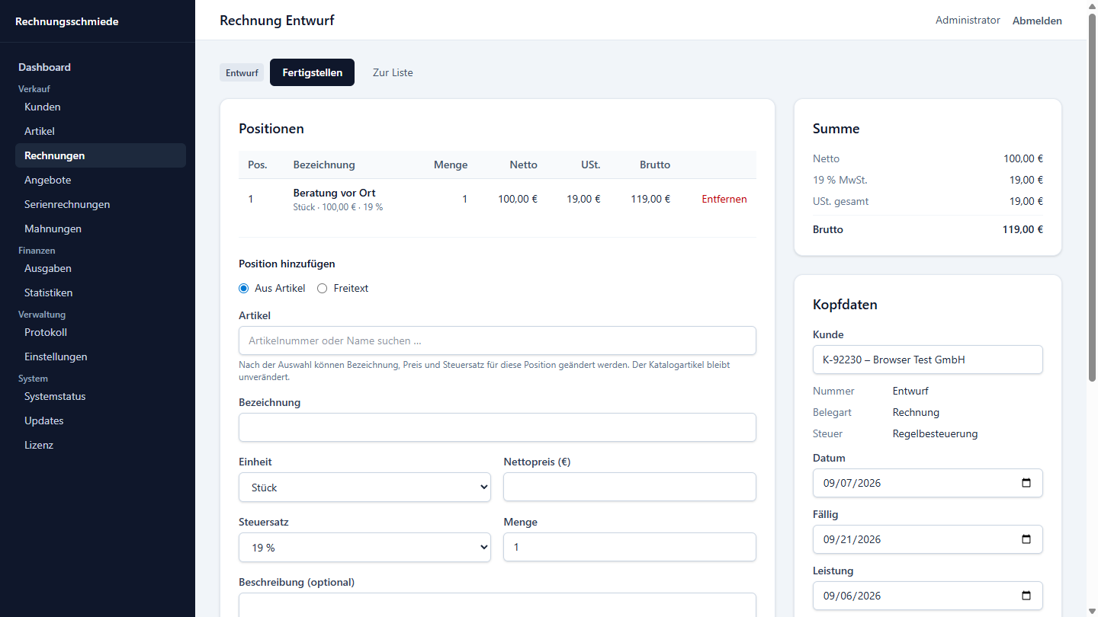
Task: Select the Aus Artikel radio option
Action: tap(244, 289)
